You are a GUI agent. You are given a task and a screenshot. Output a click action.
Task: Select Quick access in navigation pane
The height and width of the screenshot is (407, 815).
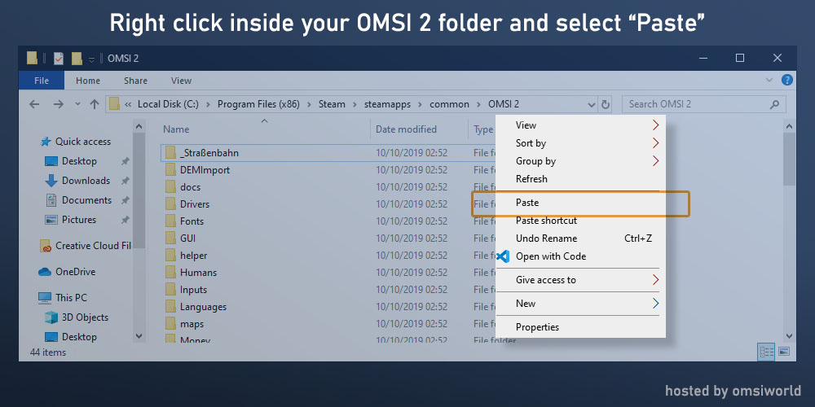click(x=82, y=142)
